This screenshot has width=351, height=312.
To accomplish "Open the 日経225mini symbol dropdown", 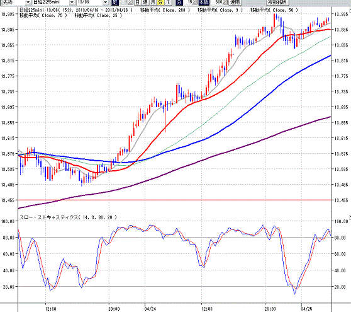I will coord(72,3).
